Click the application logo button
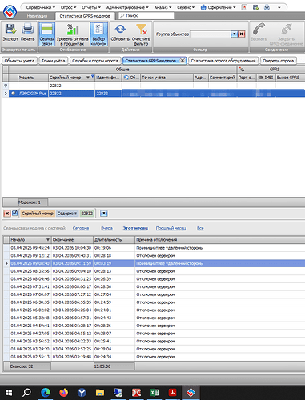 click(x=10, y=11)
